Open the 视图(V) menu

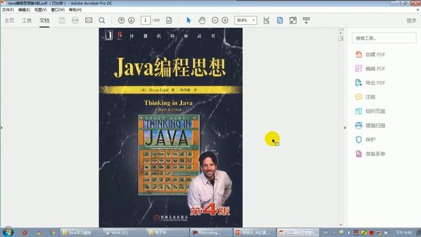click(x=41, y=10)
